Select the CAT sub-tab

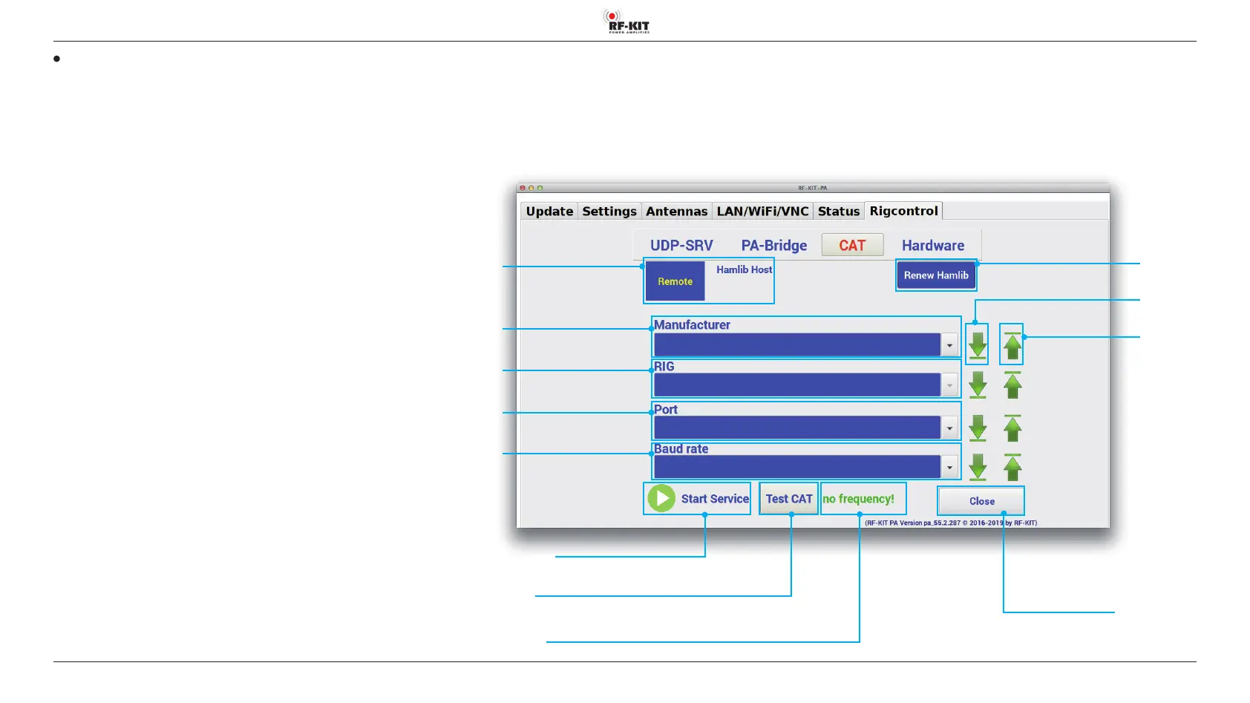coord(852,245)
